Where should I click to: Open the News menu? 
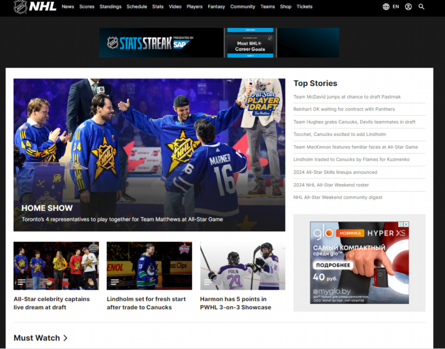point(68,7)
